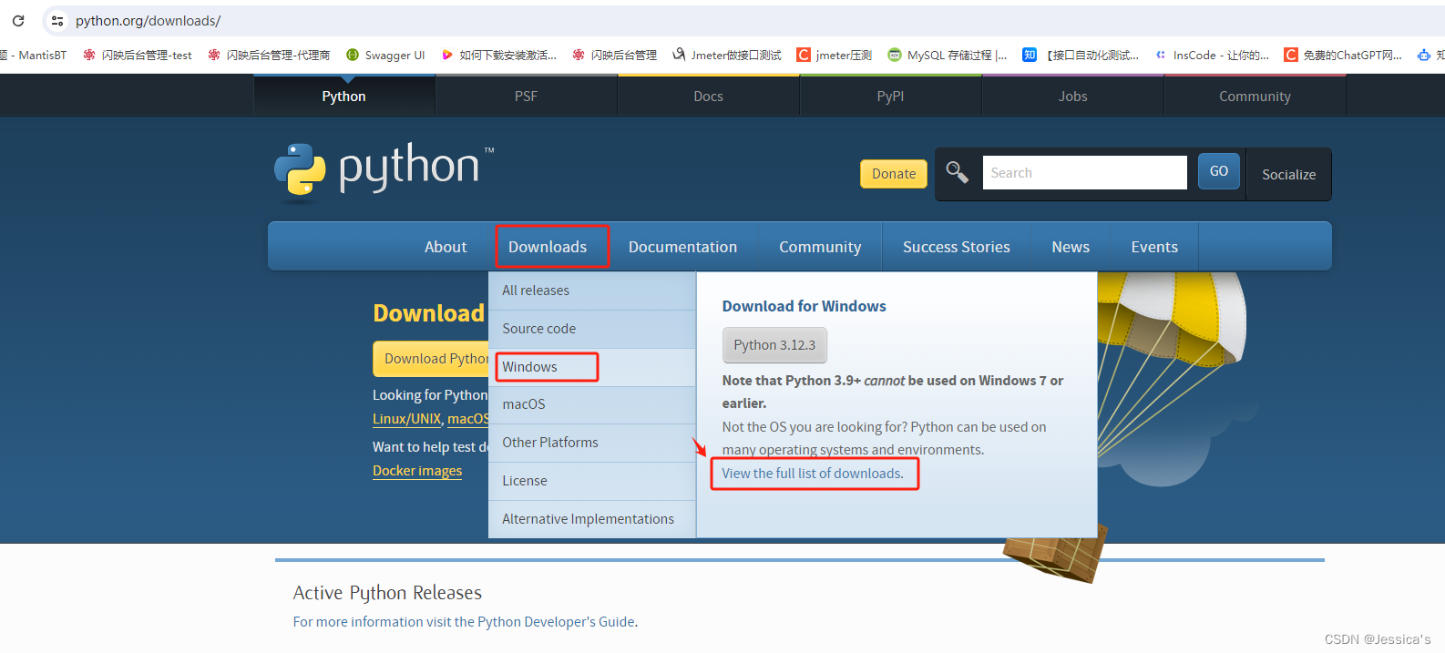Select Windows in Downloads submenu
Screen dimensions: 1445x653
592,367
